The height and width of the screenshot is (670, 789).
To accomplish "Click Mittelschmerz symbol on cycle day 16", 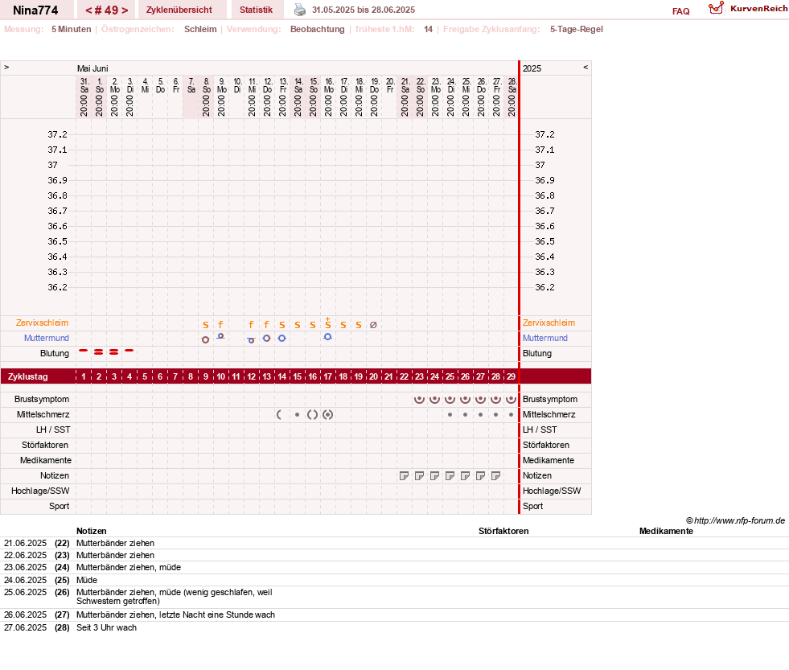I will click(x=313, y=415).
